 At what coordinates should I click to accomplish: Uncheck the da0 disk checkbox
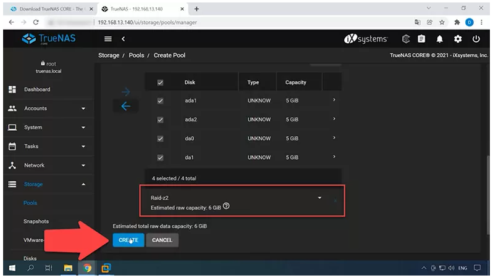pos(161,139)
